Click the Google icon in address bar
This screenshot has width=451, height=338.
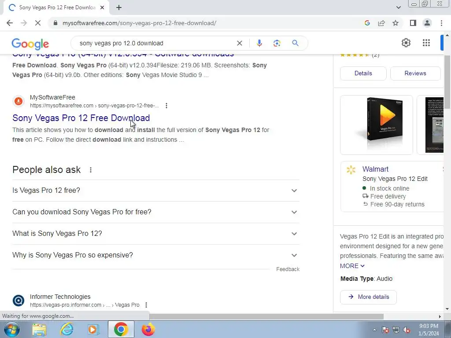pyautogui.click(x=367, y=23)
